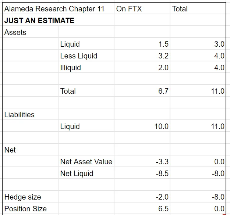The image size is (230, 215).
Task: Click the 3.2 Less Liquid On FTX value
Action: point(163,56)
